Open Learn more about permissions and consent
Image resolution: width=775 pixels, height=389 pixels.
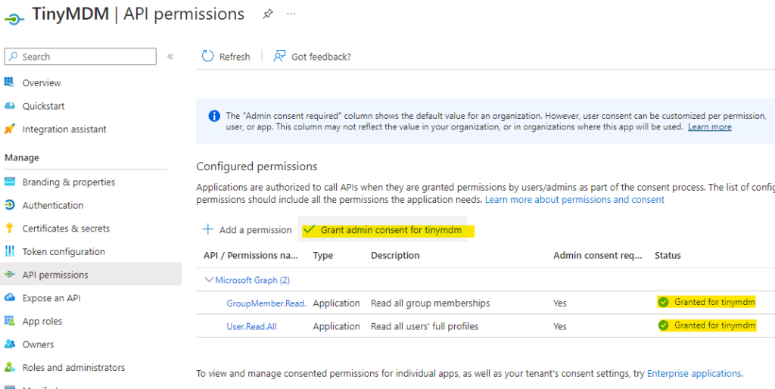coord(575,200)
